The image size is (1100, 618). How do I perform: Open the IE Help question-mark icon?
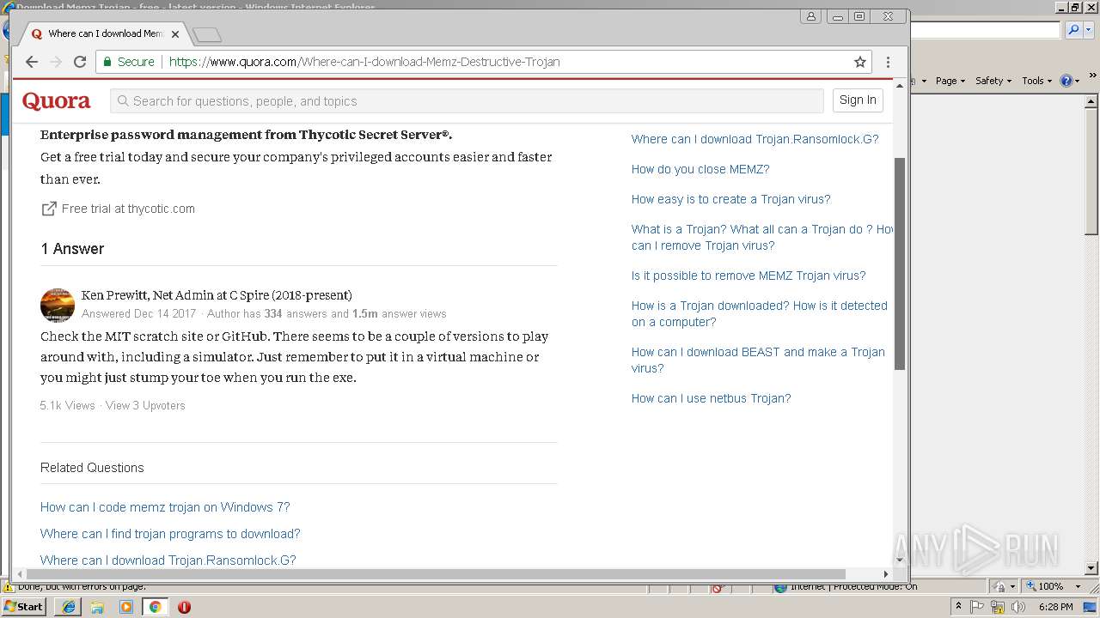pos(1066,81)
